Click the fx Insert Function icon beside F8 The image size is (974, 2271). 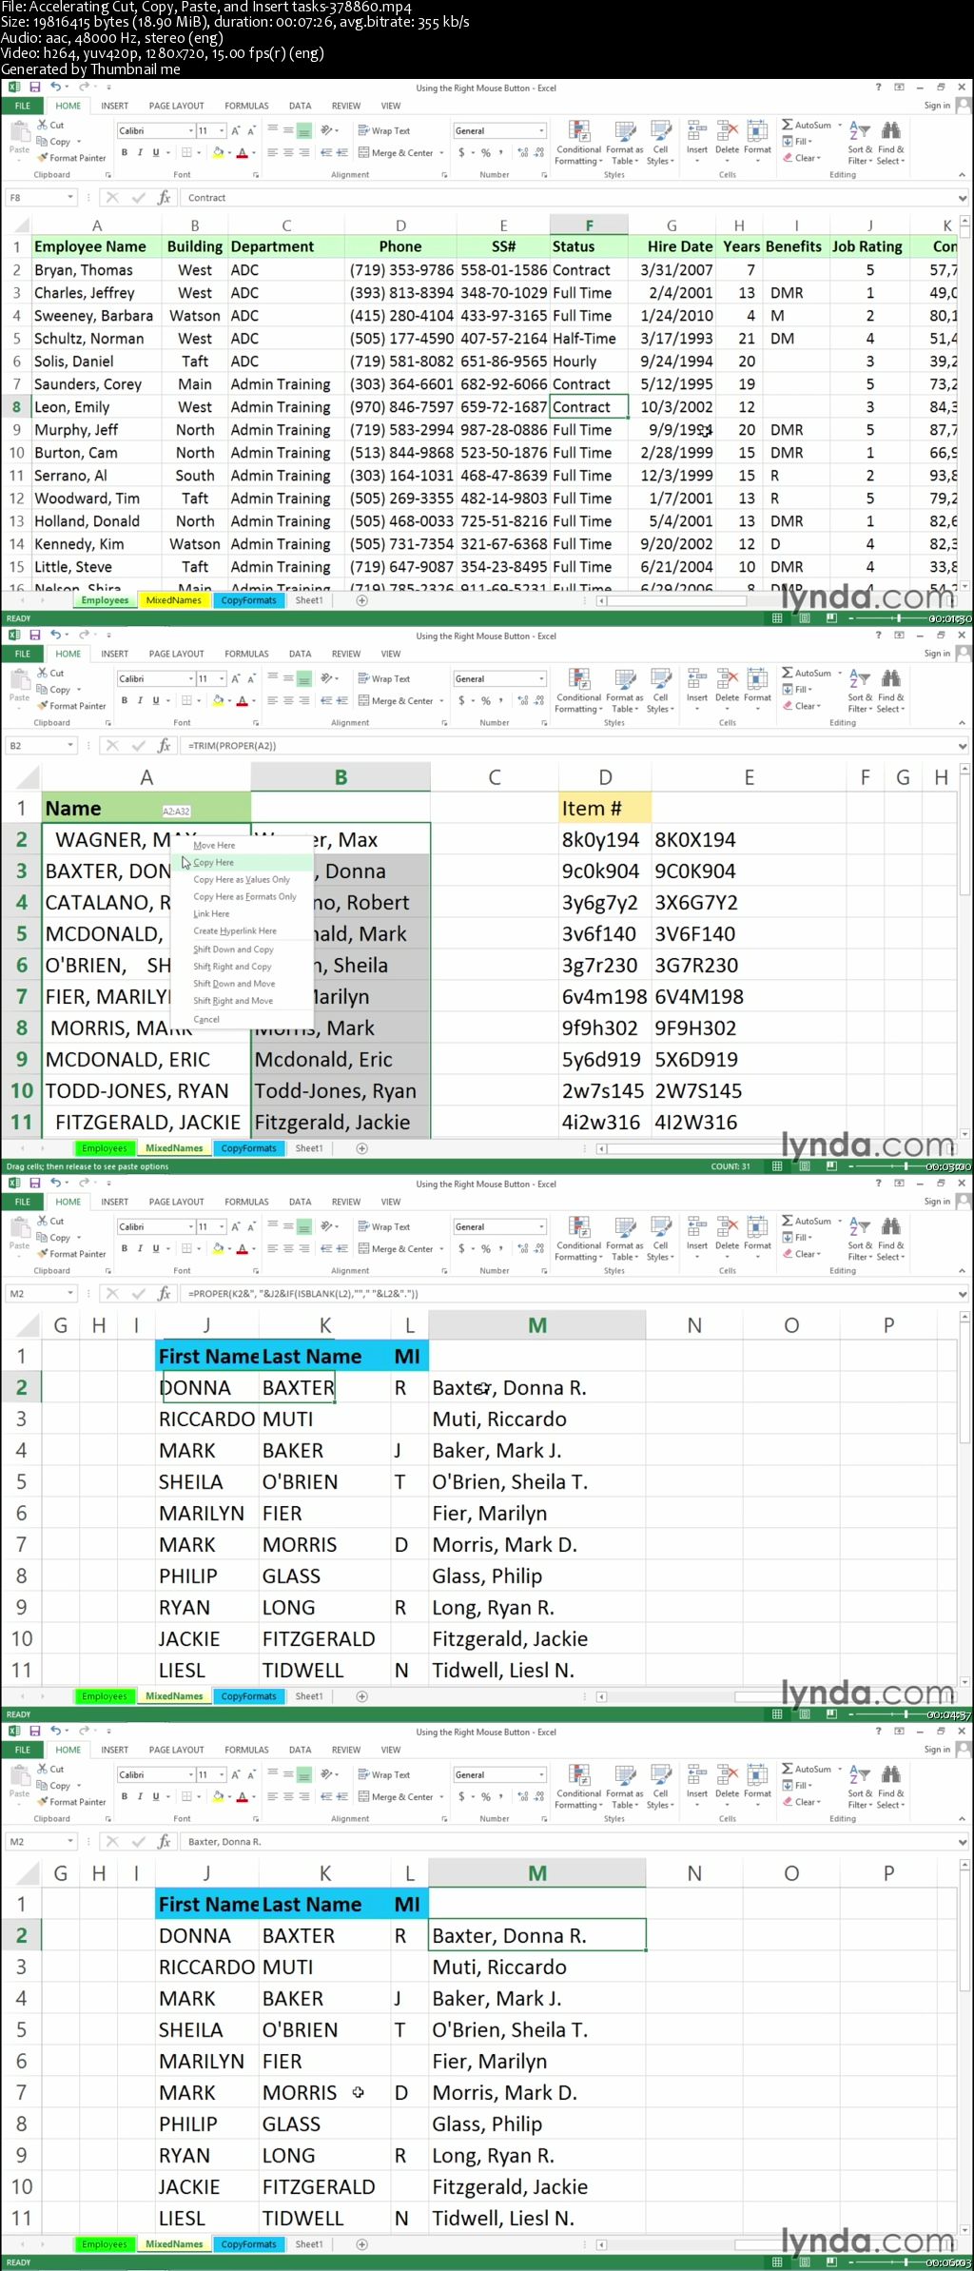(164, 198)
